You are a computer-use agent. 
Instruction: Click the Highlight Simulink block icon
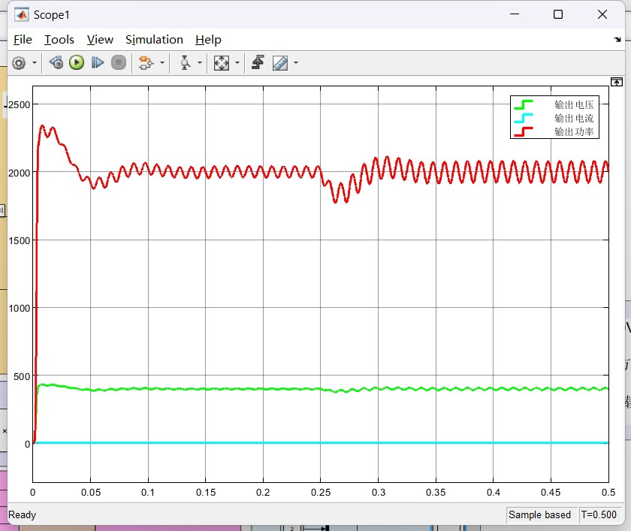coord(146,63)
